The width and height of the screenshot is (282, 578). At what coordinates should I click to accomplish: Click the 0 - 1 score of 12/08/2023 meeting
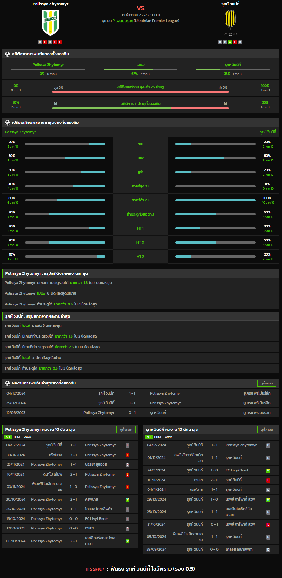coord(132,413)
